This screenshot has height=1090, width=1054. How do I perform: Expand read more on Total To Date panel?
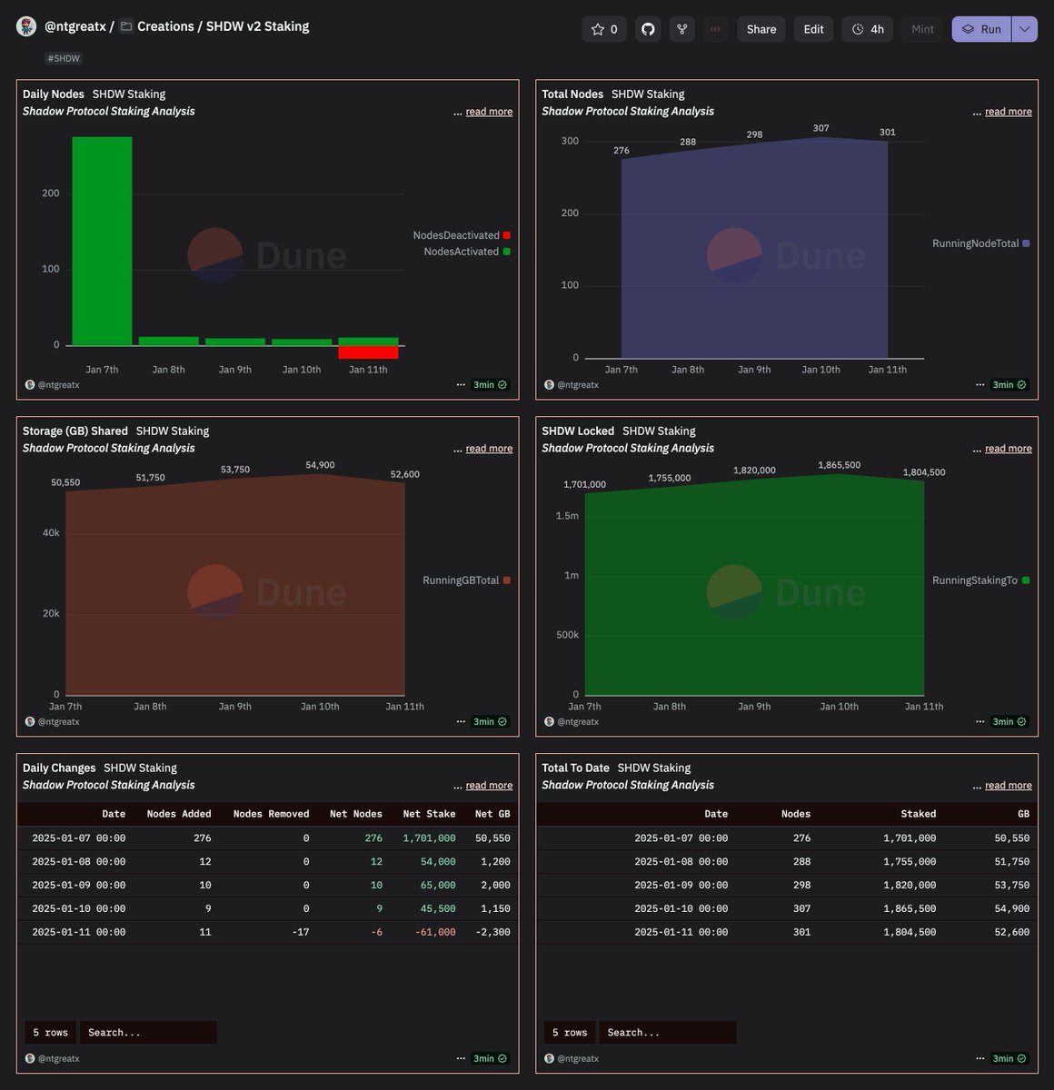1009,786
